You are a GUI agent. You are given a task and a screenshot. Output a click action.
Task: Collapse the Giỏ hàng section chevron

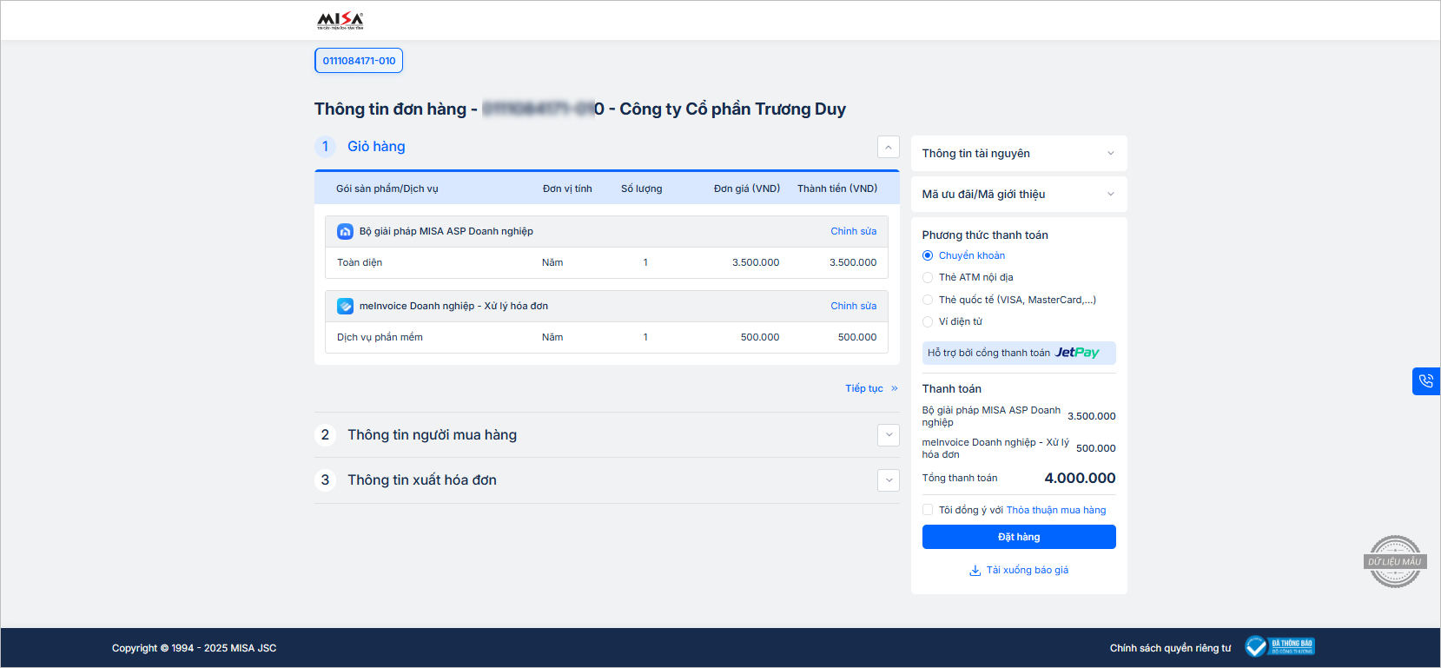coord(888,147)
